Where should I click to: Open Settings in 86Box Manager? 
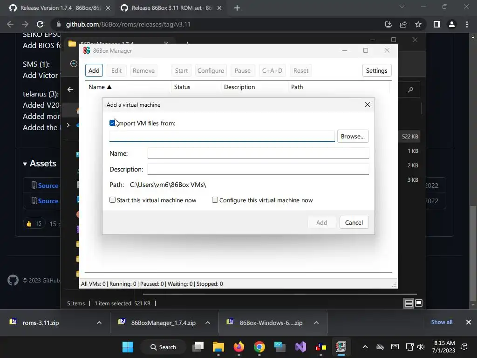click(376, 71)
